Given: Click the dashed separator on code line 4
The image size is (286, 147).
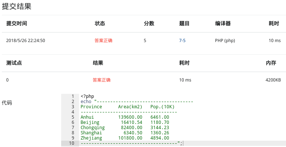Looking at the screenshot, I should coord(129,112).
